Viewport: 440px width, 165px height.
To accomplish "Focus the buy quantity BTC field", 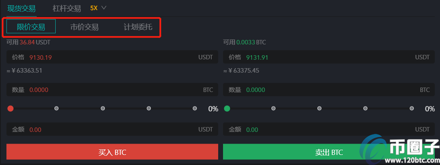I will [112, 90].
